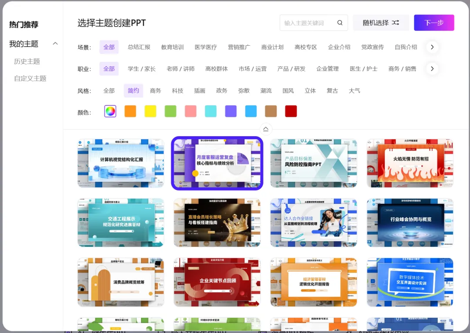Screen dimensions: 470x333
Task: Choose the 风险防控指南PPT template
Action: [313, 163]
